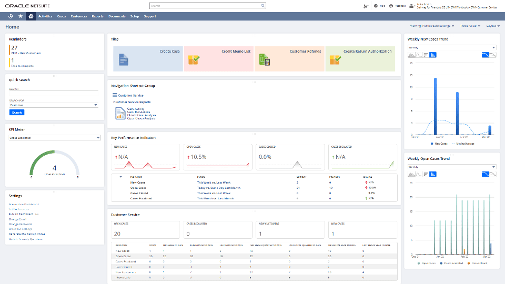Open the Create New icon menu
This screenshot has width=505, height=284.
pyautogui.click(x=366, y=6)
